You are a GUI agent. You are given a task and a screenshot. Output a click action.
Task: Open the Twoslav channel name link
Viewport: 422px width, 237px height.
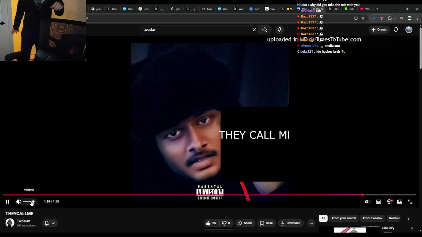23,221
